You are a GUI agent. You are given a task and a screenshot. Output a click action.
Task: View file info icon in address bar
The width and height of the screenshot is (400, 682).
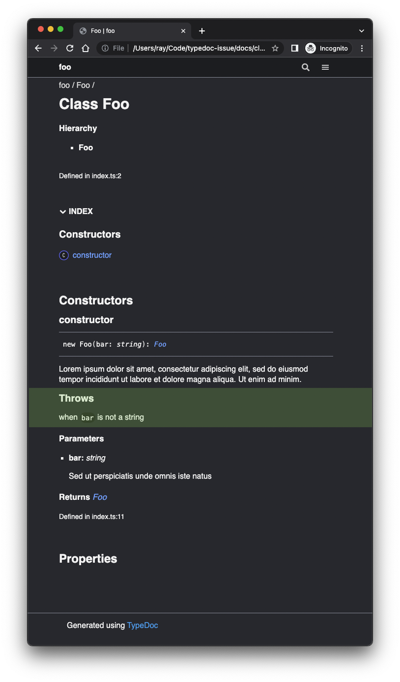tap(105, 48)
